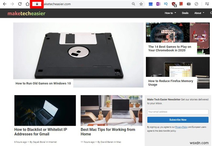212x146 pixels.
Task: Bookmark this page with the star icon
Action: click(141, 4)
